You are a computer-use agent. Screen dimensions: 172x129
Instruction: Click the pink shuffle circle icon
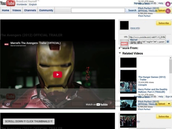point(168,11)
